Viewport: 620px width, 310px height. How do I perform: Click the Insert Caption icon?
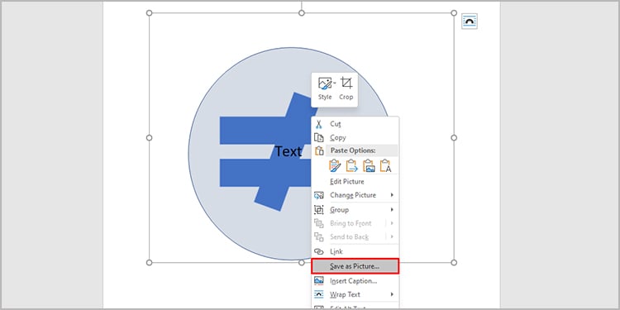tap(319, 281)
